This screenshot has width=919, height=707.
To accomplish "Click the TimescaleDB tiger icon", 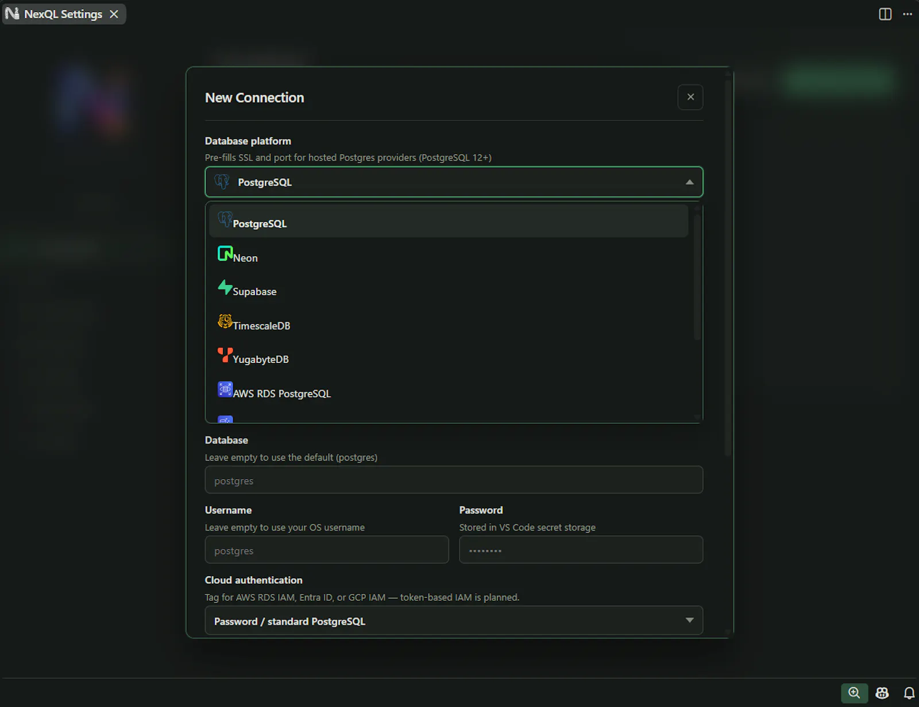I will pos(225,321).
